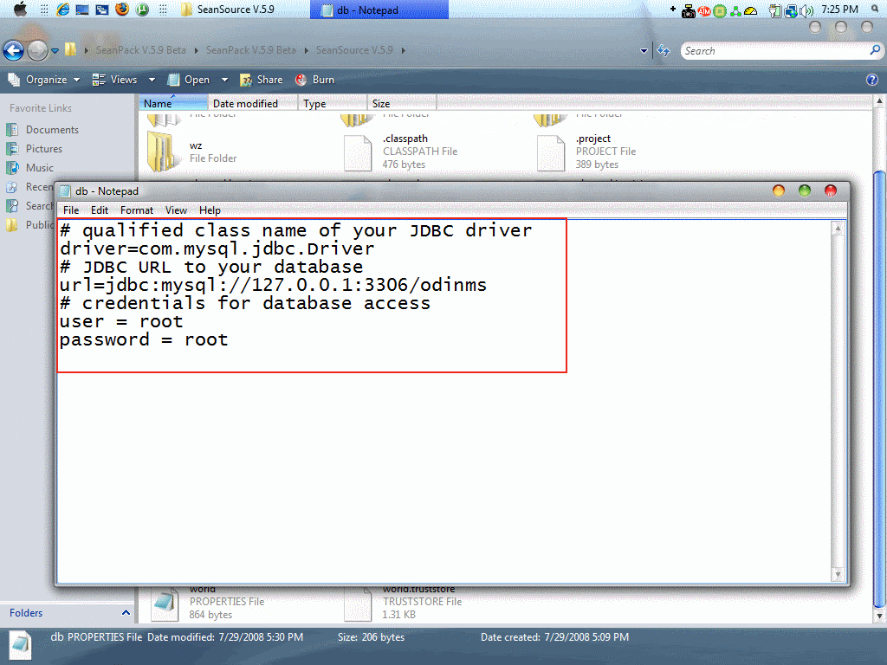Open recent pages dropdown beside forward button
This screenshot has height=665, width=887.
coord(55,51)
